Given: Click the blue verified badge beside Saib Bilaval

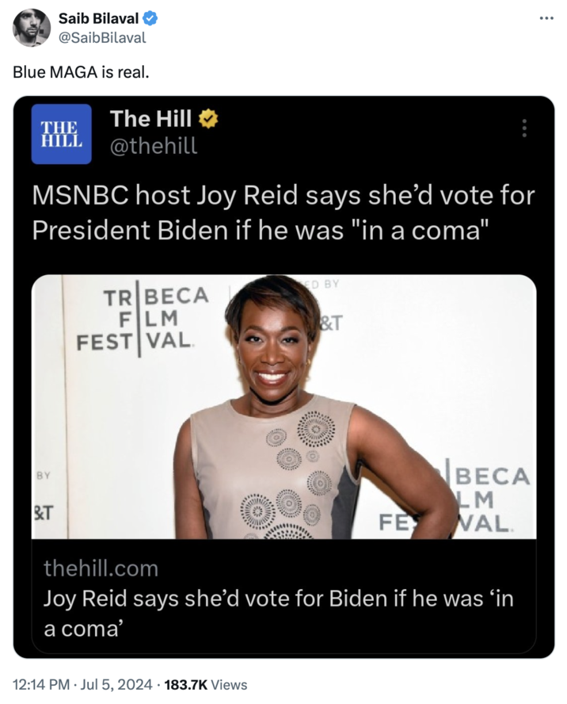Looking at the screenshot, I should coord(150,18).
